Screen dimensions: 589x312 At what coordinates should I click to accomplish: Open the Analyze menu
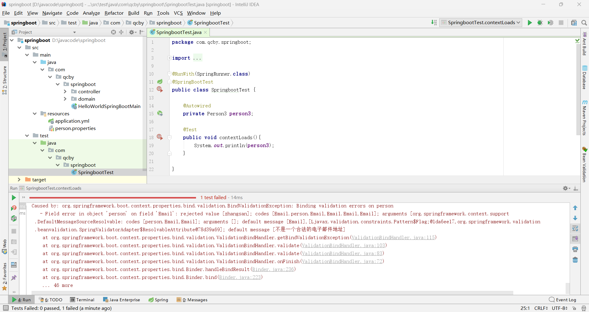[91, 13]
